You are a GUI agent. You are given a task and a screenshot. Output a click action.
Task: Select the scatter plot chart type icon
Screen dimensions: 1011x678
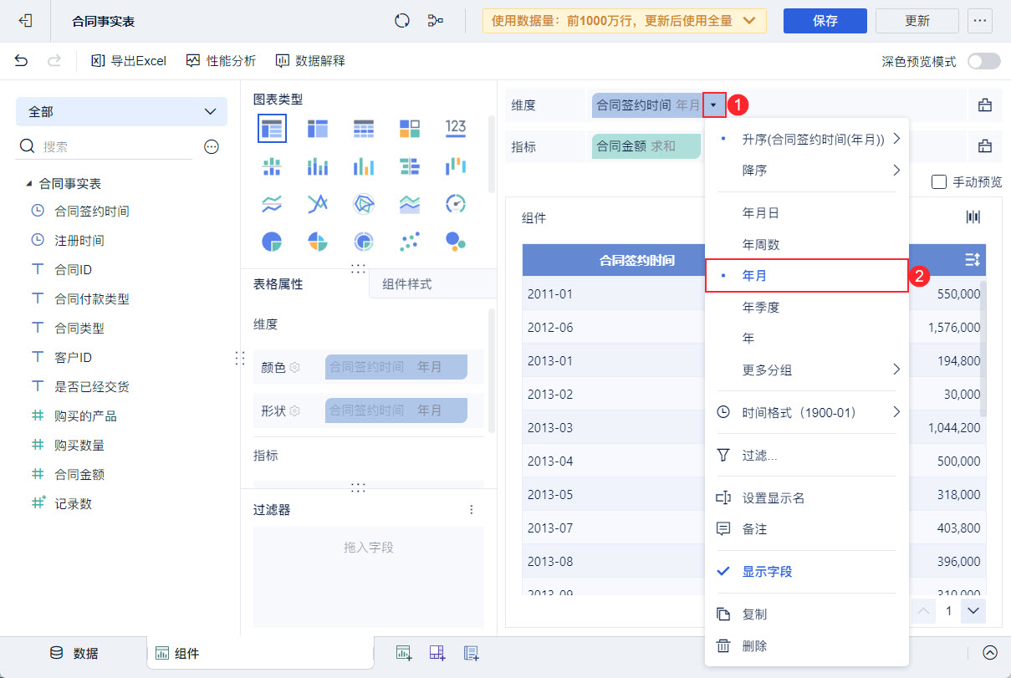coord(410,242)
